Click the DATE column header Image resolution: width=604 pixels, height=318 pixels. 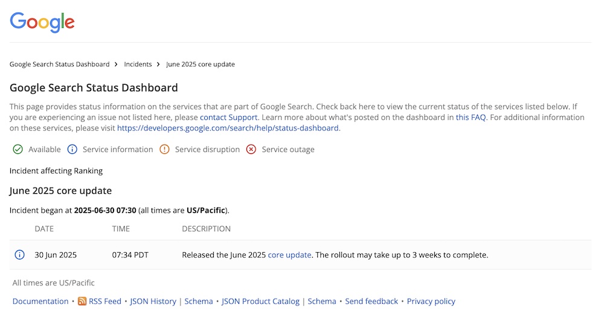tap(44, 229)
